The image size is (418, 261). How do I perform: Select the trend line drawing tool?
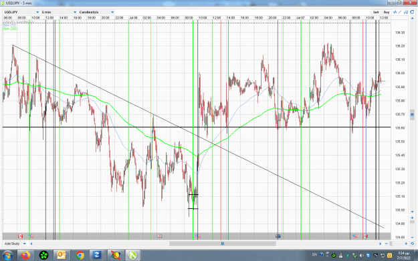tap(400, 12)
